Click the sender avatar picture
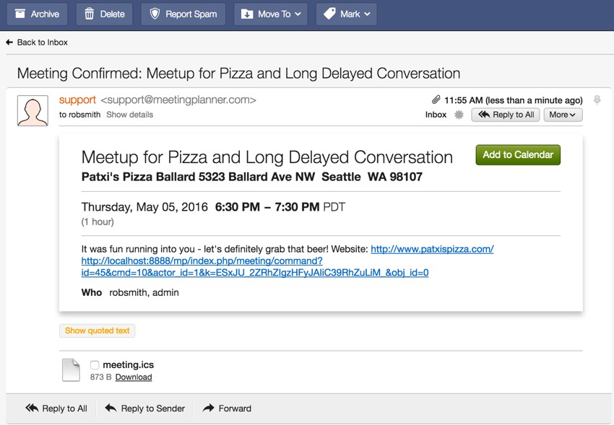Screen dimensions: 614x425 coord(33,110)
